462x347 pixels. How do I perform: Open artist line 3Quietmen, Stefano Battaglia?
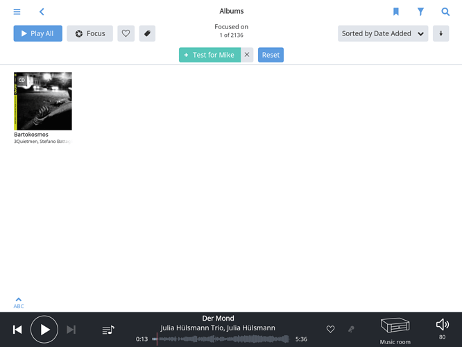tap(43, 142)
